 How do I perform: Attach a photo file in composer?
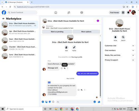[46, 102]
